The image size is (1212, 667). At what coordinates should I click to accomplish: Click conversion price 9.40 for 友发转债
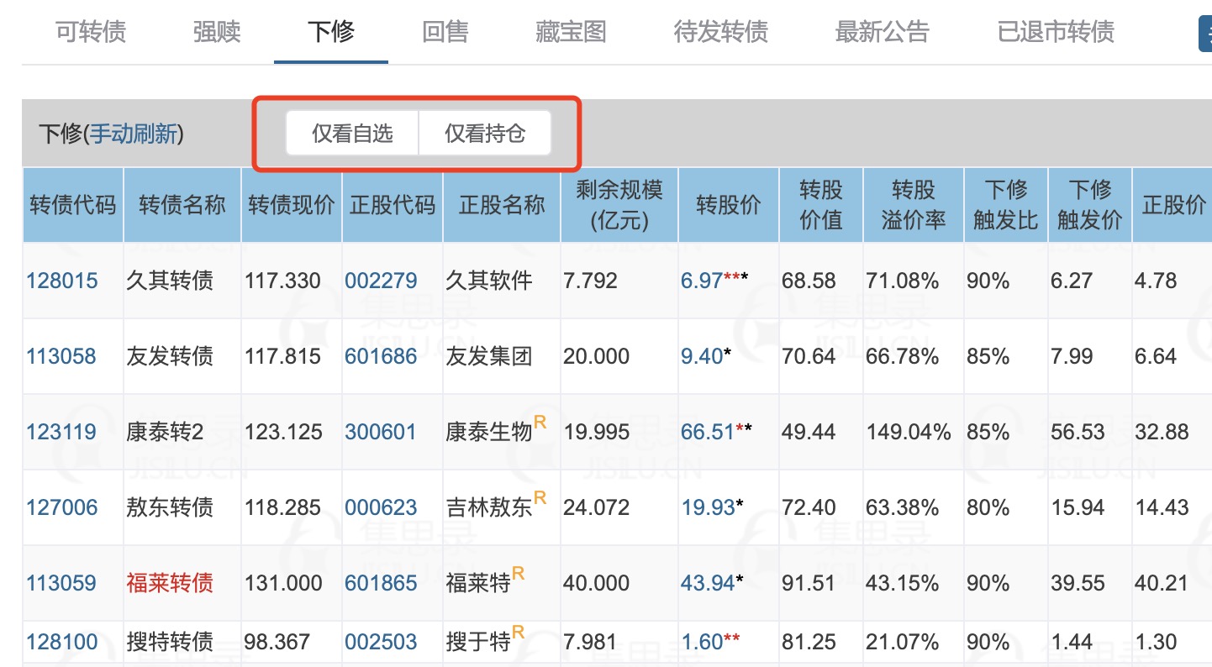click(702, 356)
